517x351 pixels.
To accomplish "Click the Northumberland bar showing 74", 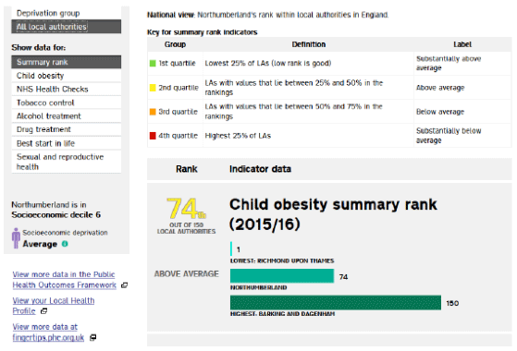I will 282,276.
